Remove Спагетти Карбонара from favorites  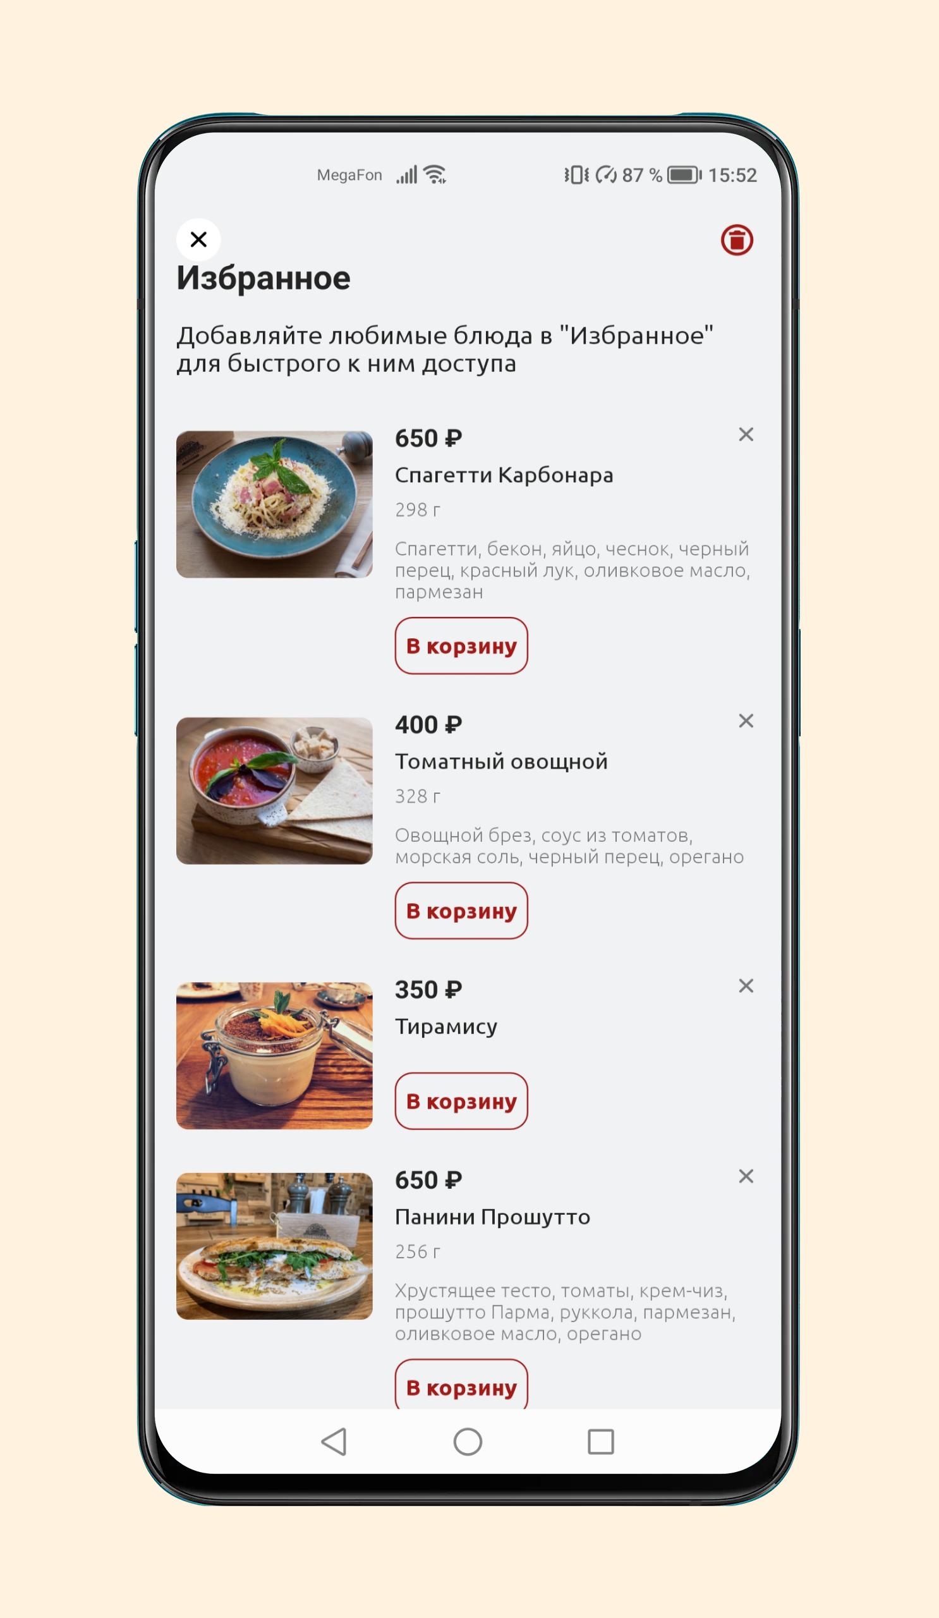tap(745, 435)
